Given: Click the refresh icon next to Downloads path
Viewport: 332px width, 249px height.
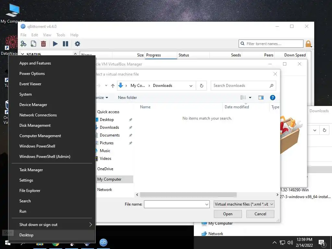Looking at the screenshot, I should [x=202, y=86].
